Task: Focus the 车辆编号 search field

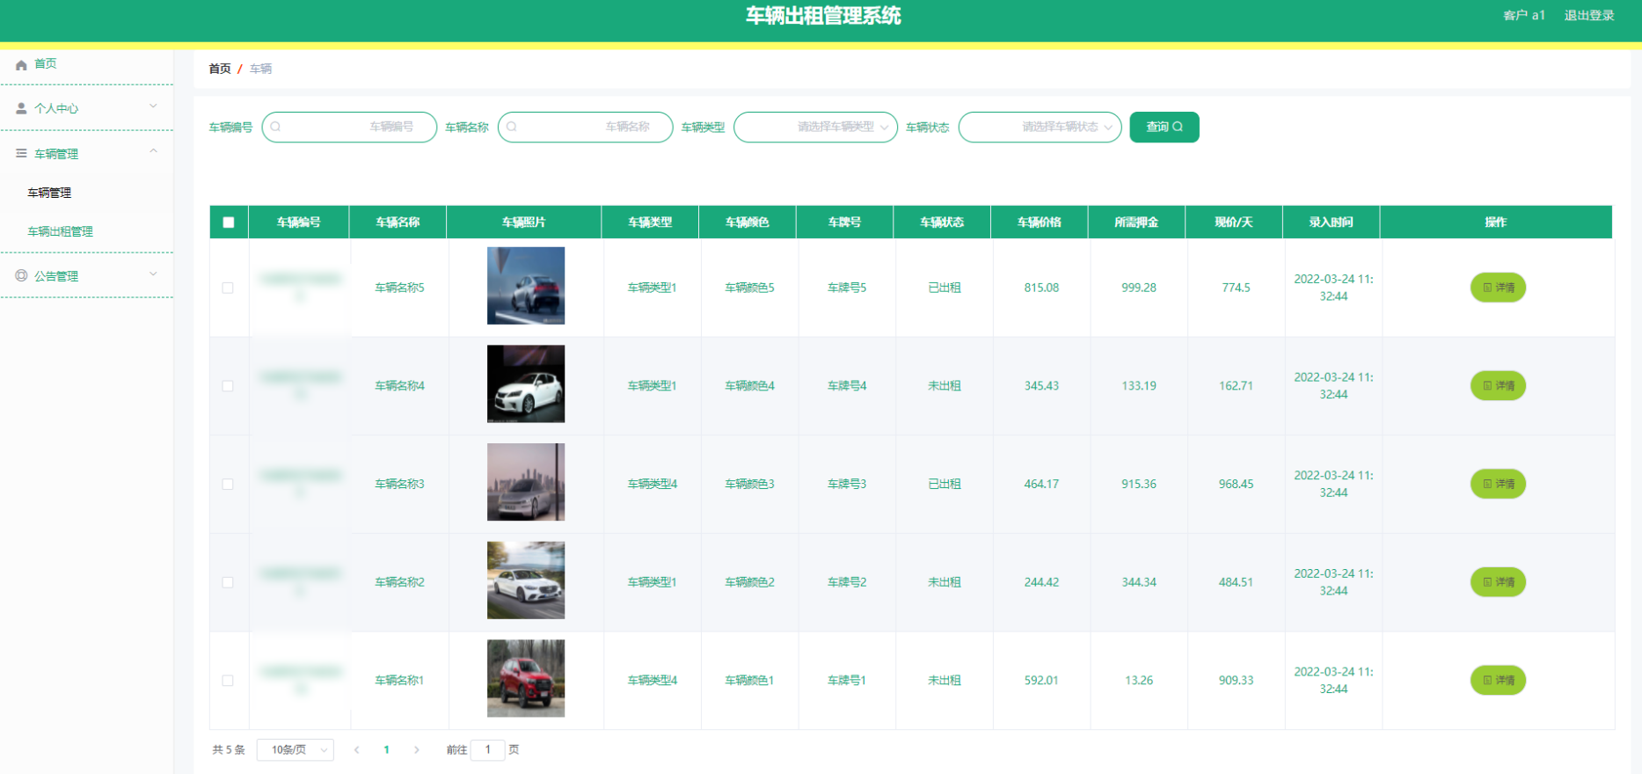Action: (349, 127)
